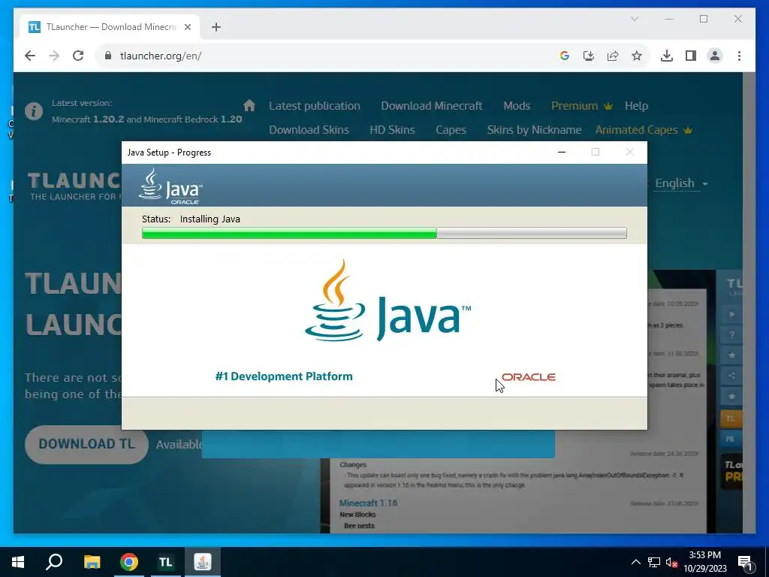Bookmark this tab with star icon
769x577 pixels.
[637, 56]
